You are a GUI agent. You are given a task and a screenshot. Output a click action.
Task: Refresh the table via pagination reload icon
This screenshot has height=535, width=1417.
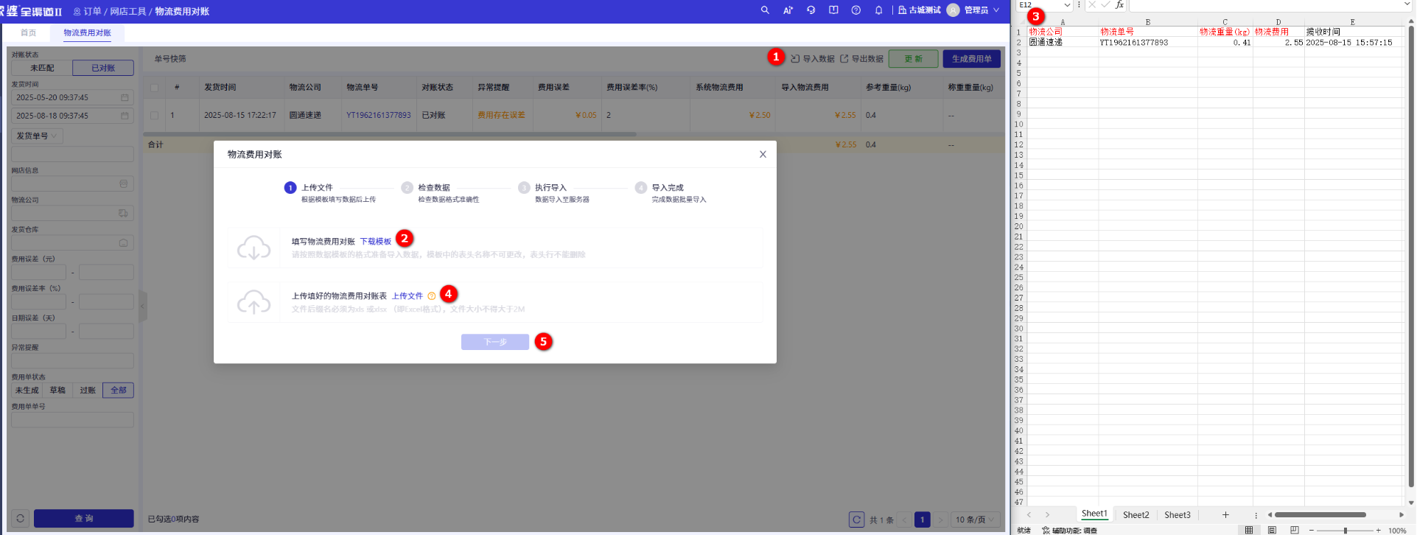coord(856,520)
